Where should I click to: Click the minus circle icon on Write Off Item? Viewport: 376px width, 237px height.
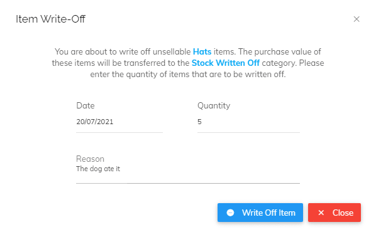(230, 213)
